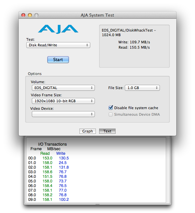Click write value 24.5 in frame 01.0

coord(63,163)
